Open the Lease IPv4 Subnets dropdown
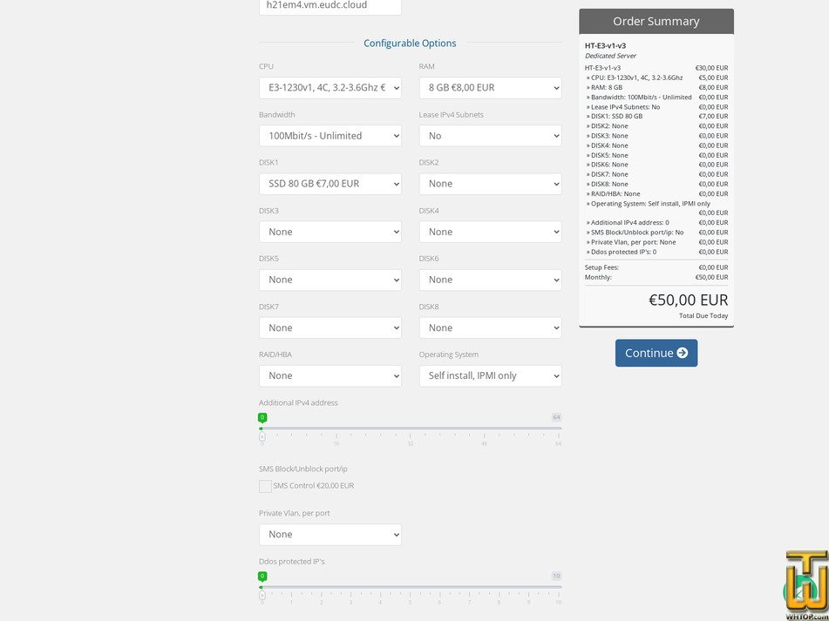 (490, 135)
